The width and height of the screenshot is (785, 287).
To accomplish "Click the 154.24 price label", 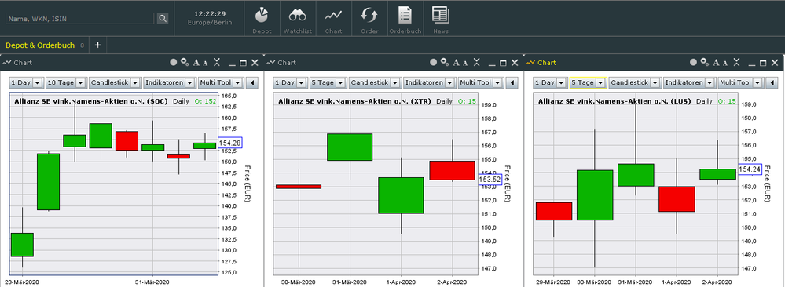I will (750, 169).
